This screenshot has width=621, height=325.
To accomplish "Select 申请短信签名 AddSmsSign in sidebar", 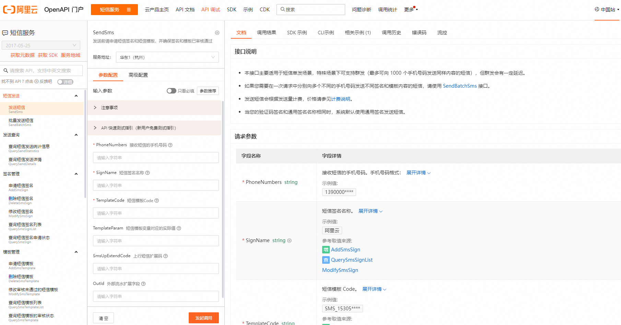I will (x=42, y=187).
